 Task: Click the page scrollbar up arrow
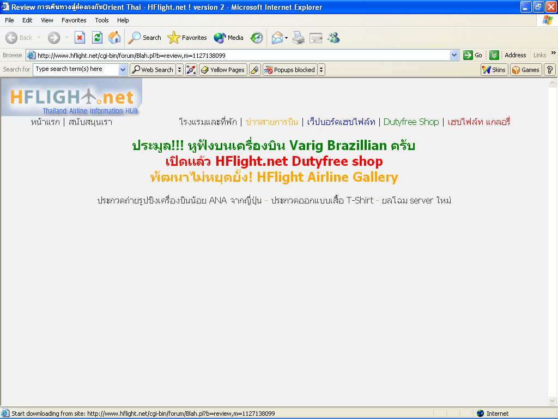click(553, 83)
